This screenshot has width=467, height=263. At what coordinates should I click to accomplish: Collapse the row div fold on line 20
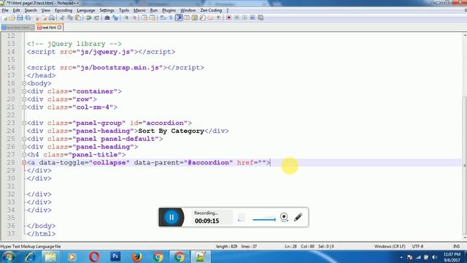coord(24,99)
